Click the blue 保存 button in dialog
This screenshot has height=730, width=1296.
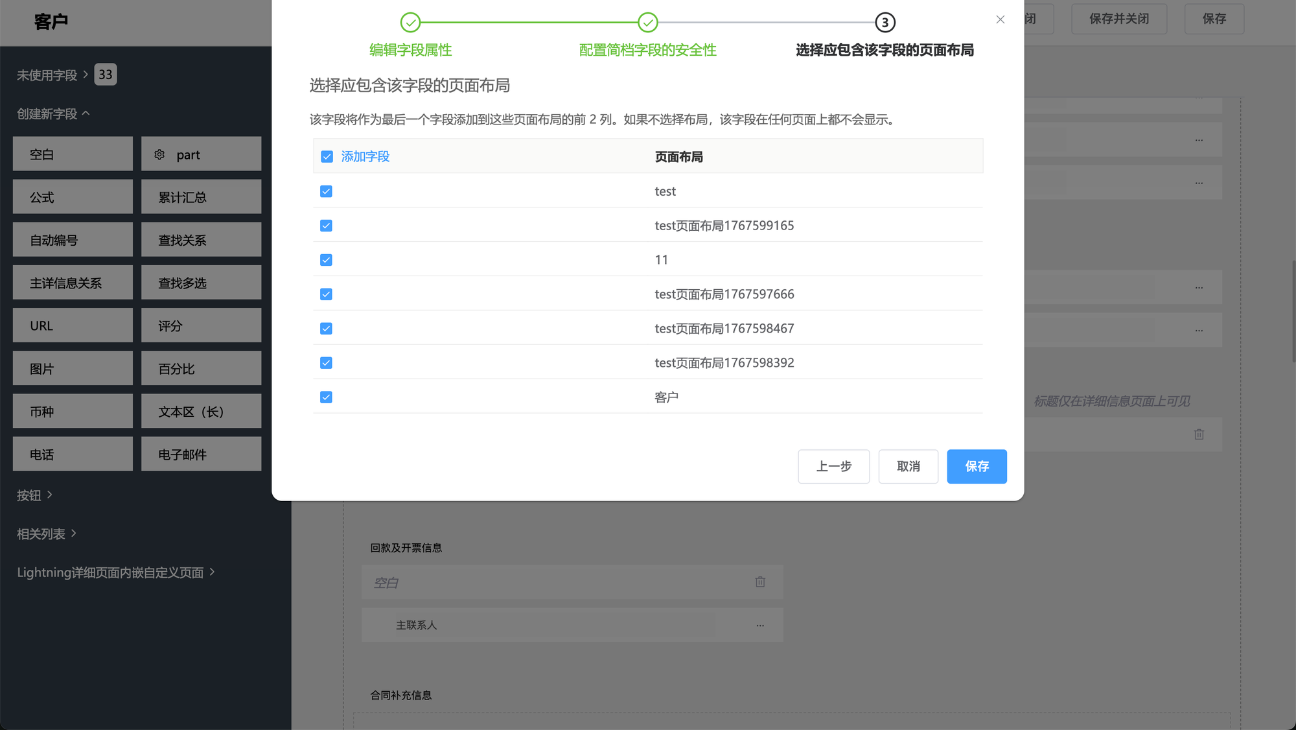[x=977, y=466]
